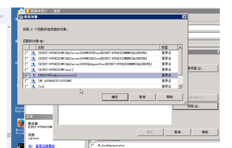Image resolution: width=232 pixels, height=148 pixels.
Task: Check the NT AUTHORITY\SYSTEM checkbox
Action: (x=26, y=81)
